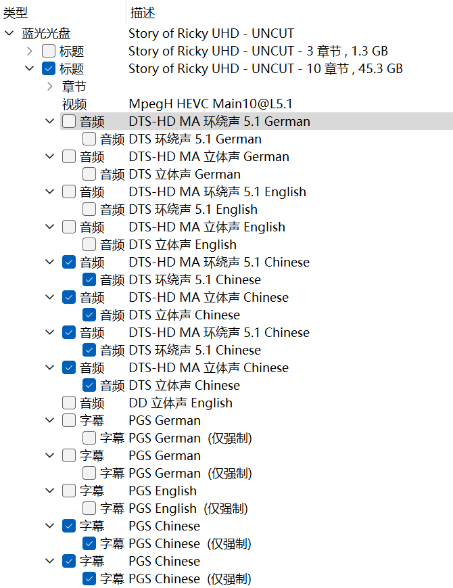This screenshot has height=588, width=453.
Task: Check DTS-HD MA 立体声 English audio checkbox
Action: click(69, 227)
